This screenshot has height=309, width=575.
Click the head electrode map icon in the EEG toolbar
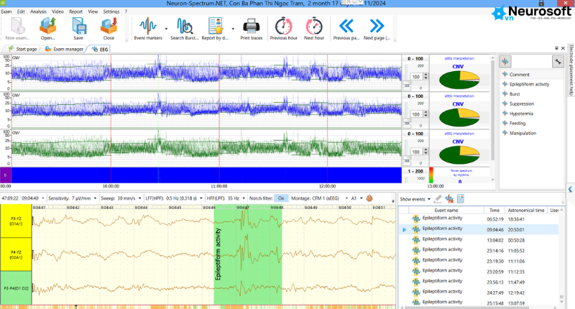click(369, 198)
